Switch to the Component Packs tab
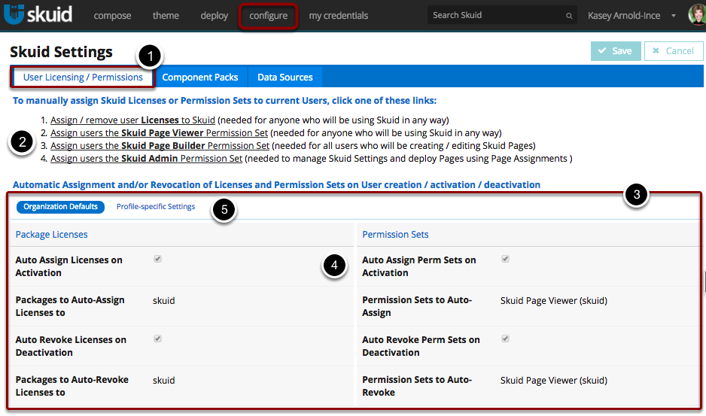This screenshot has width=706, height=416. (200, 77)
